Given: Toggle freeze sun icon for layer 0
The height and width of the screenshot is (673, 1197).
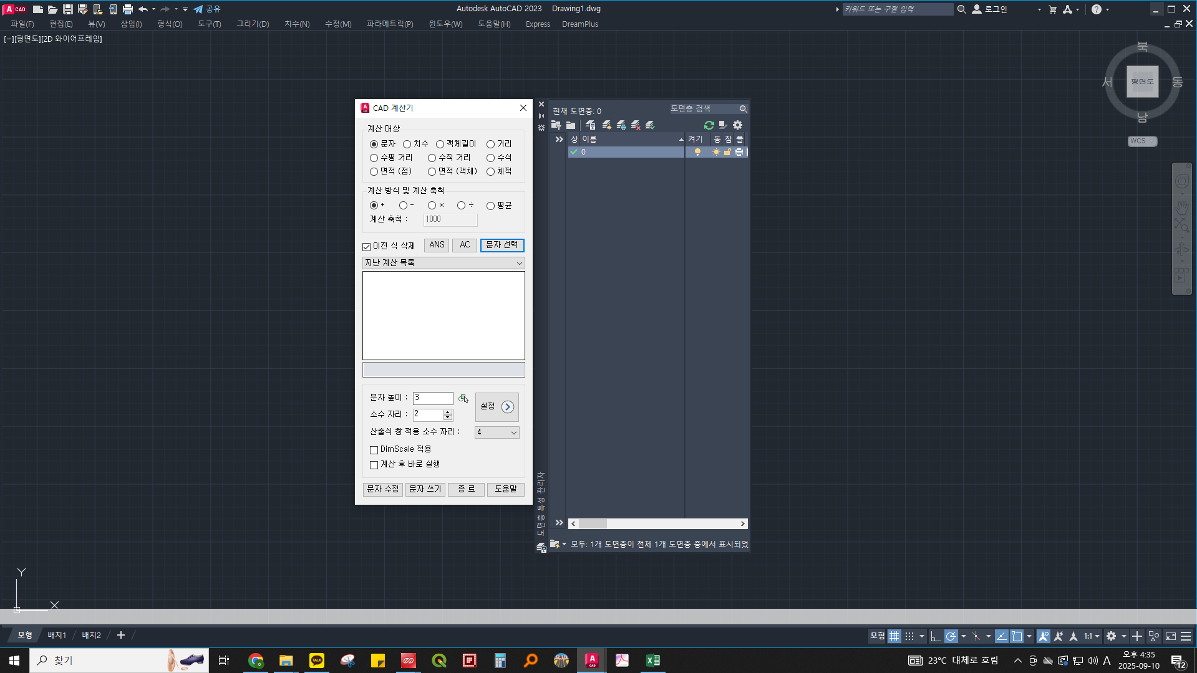Looking at the screenshot, I should [716, 152].
